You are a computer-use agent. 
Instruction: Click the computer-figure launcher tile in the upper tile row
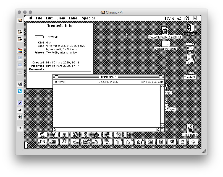42,134
